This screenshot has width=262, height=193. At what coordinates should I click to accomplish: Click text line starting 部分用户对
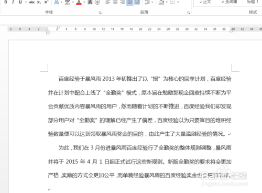point(140,120)
